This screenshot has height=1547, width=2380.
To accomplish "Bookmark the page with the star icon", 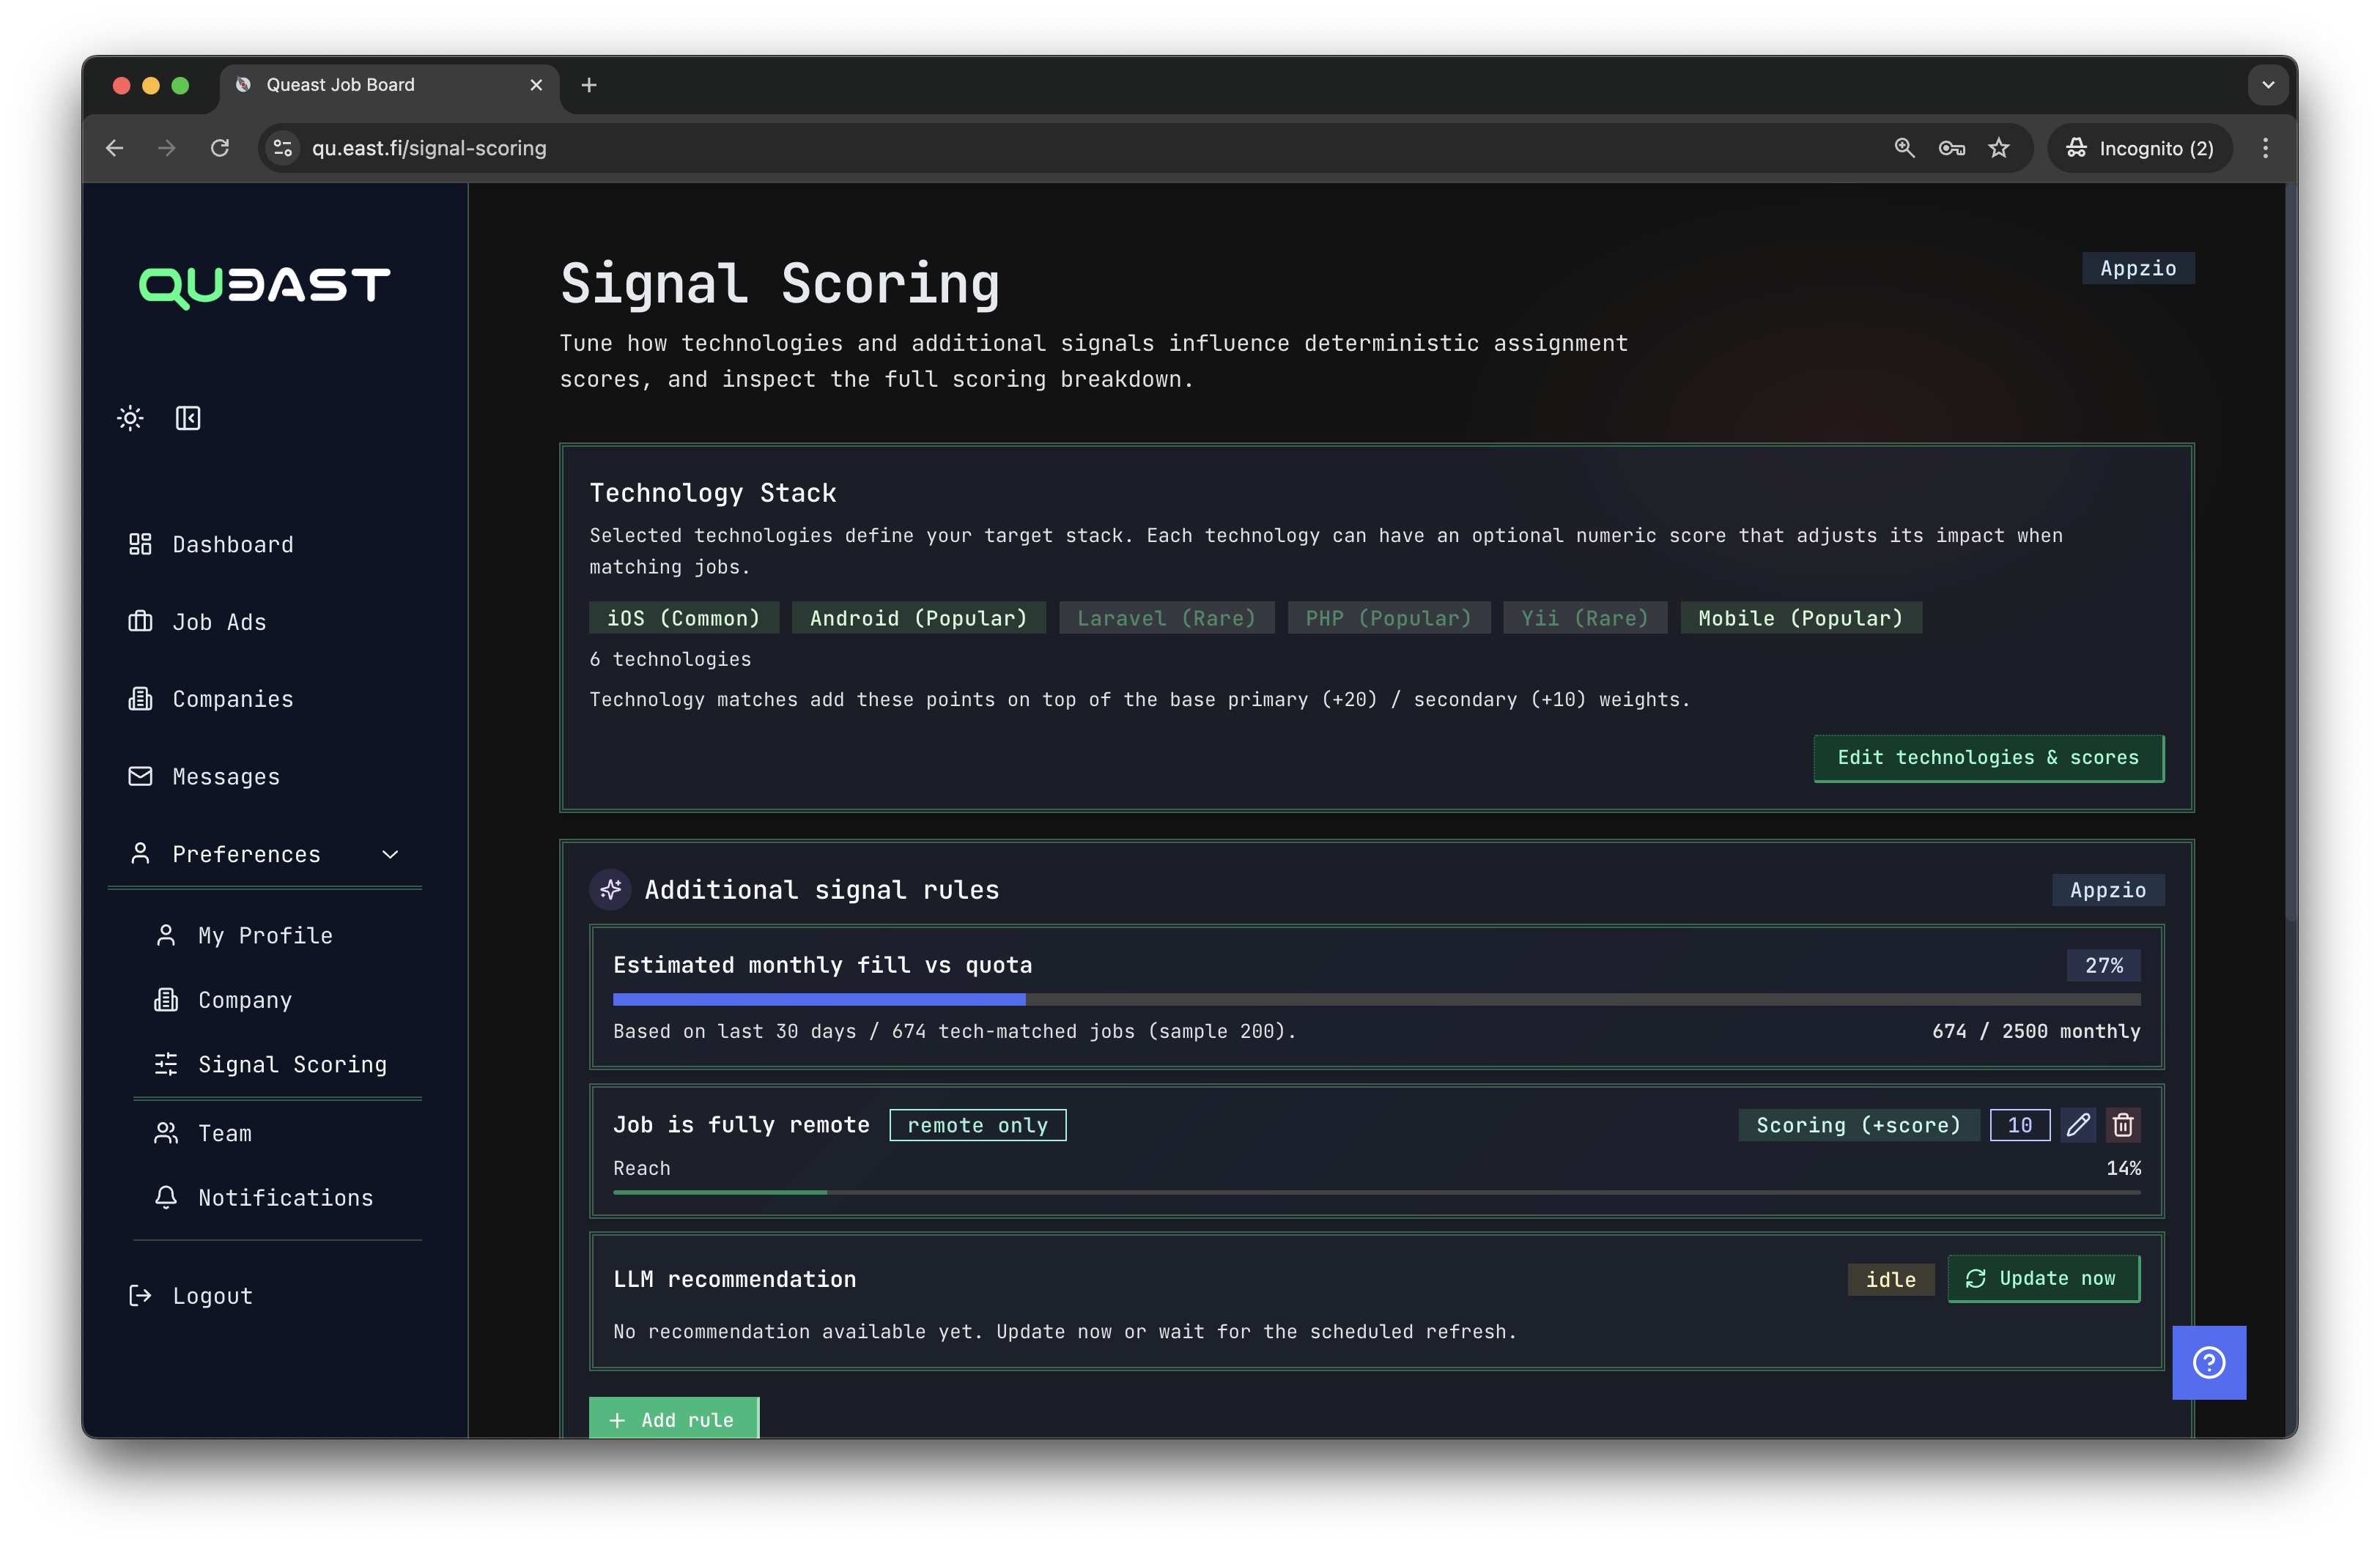I will 2000,147.
